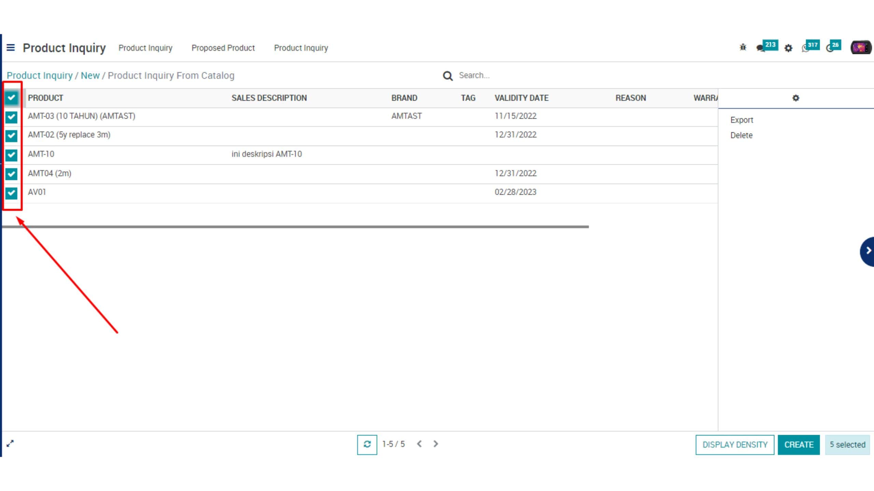874x491 pixels.
Task: Uncheck the AMT-10 row checkbox
Action: coord(11,155)
